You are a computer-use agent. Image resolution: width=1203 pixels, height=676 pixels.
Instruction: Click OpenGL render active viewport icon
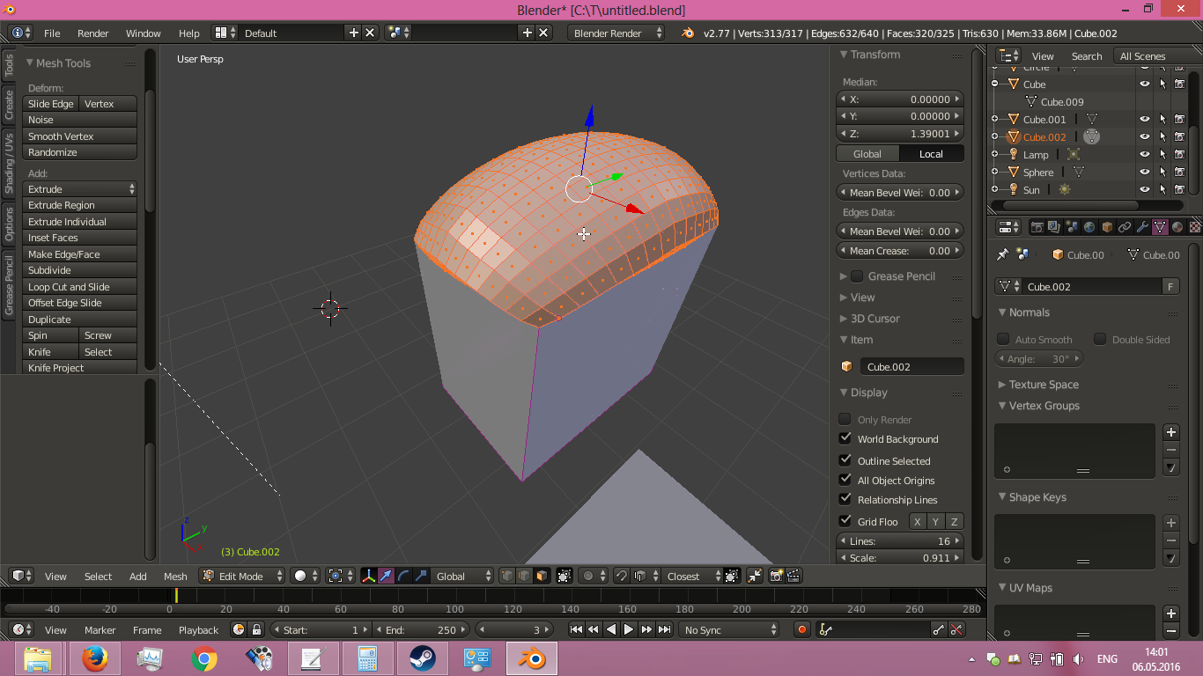tap(776, 576)
